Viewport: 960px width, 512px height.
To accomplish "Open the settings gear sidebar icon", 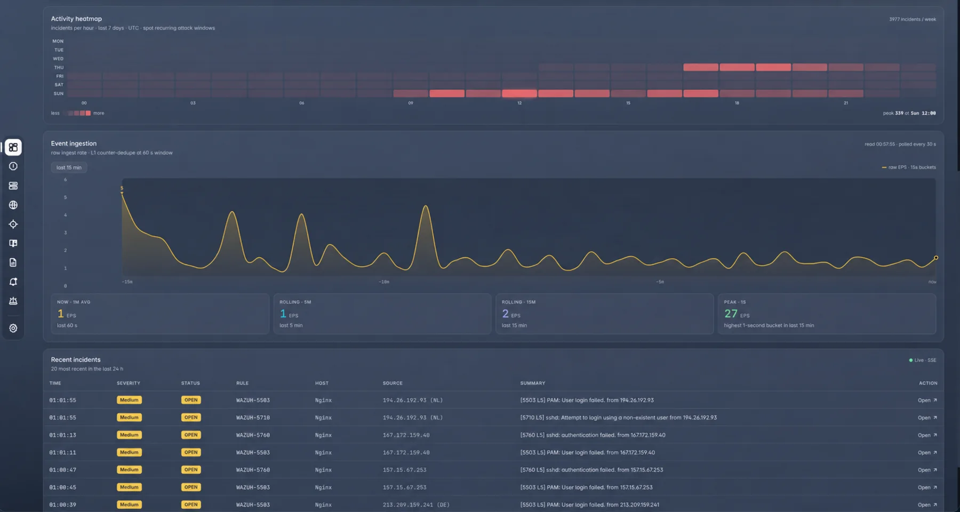I will (13, 328).
